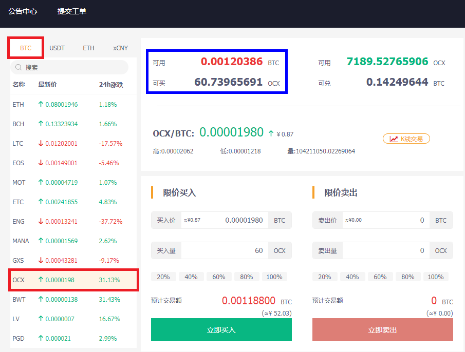
Task: Choose 20% in the sell panel
Action: pyautogui.click(x=325, y=277)
